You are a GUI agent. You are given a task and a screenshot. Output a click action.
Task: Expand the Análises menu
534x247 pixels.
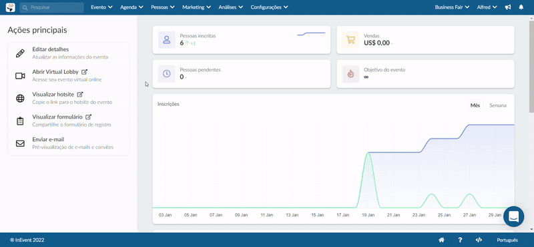tap(230, 7)
